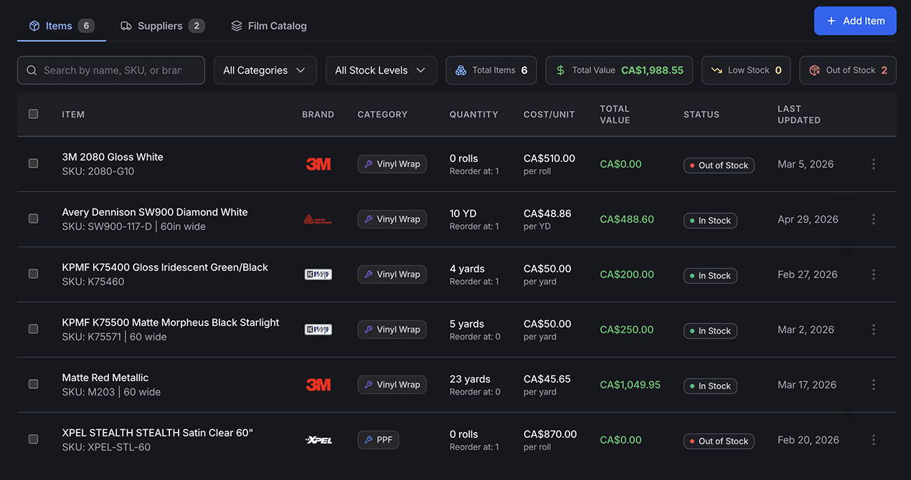Click the Add Item button
Screen dimensions: 911x480
[855, 21]
